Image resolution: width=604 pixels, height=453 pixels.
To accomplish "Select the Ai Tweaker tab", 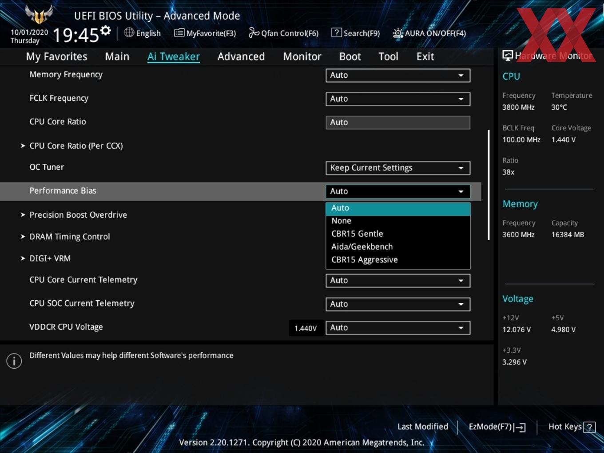I will click(174, 56).
